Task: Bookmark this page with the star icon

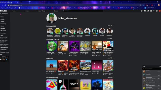Action: pyautogui.click(x=143, y=5)
